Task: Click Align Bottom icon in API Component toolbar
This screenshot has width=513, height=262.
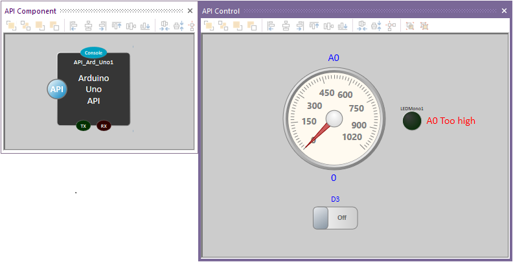Action: (x=146, y=26)
